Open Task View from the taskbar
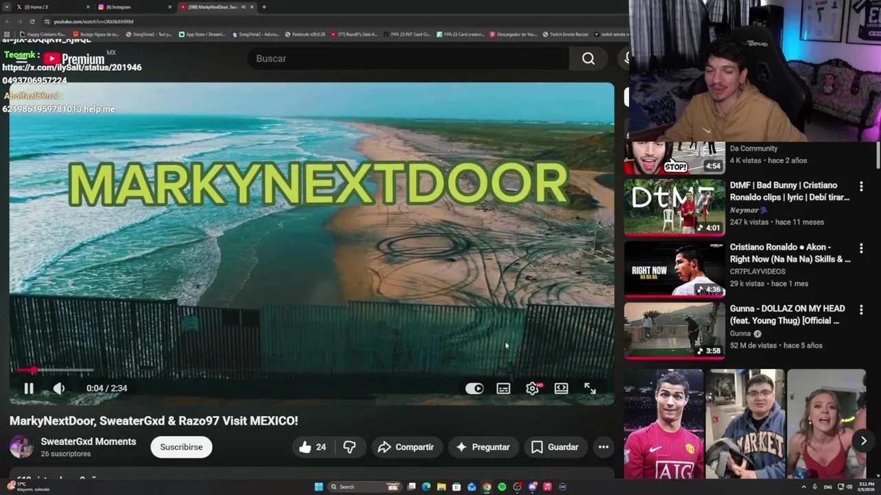The image size is (881, 495). [411, 487]
